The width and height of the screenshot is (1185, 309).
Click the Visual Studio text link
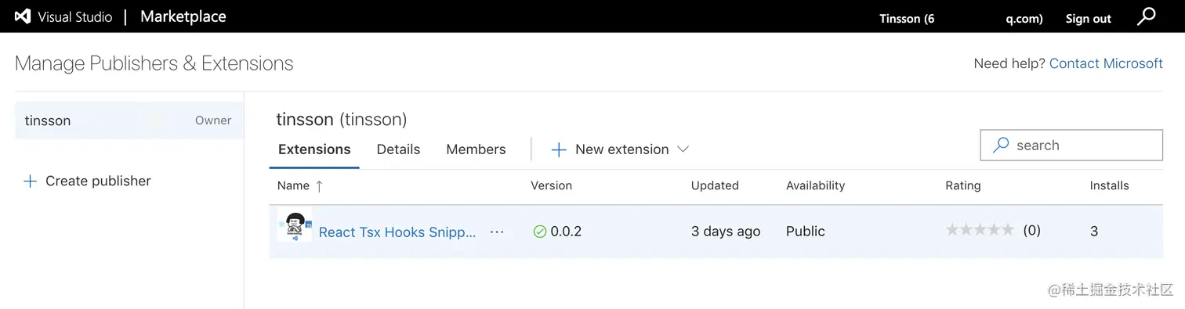75,17
